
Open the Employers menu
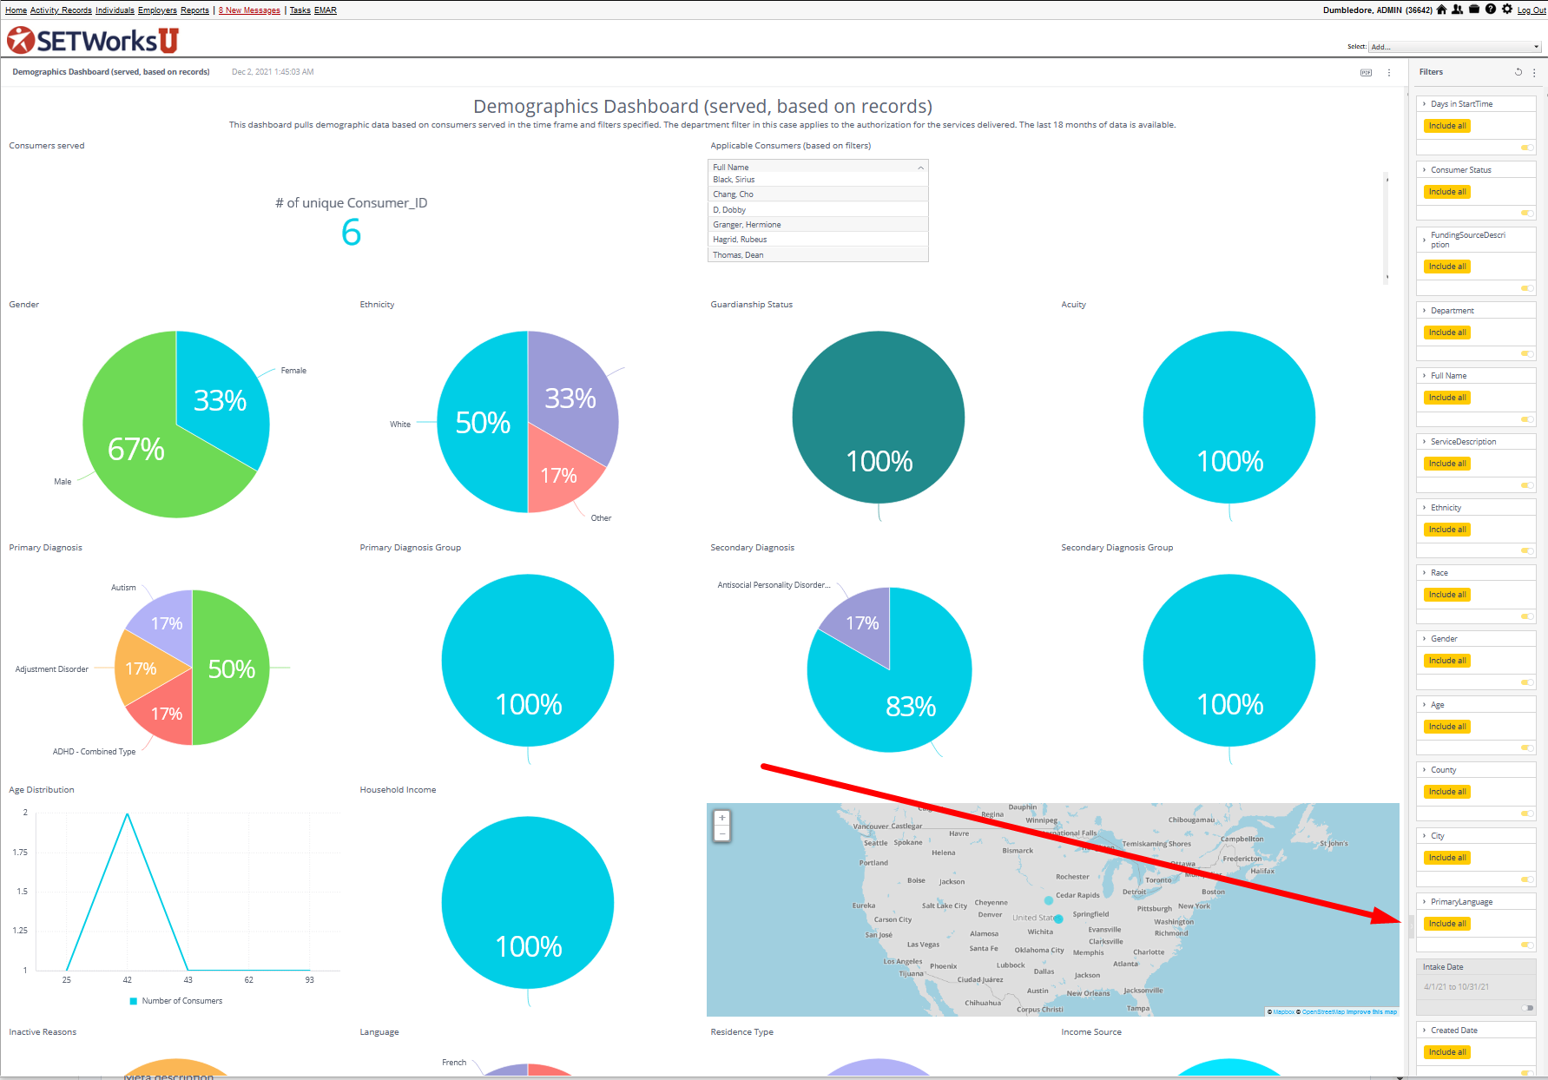coord(157,10)
